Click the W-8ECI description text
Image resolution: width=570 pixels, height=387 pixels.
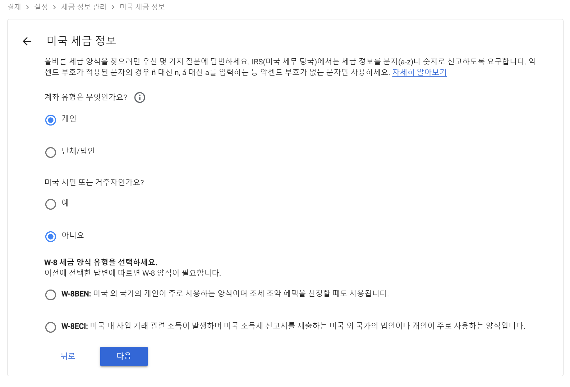(x=307, y=326)
